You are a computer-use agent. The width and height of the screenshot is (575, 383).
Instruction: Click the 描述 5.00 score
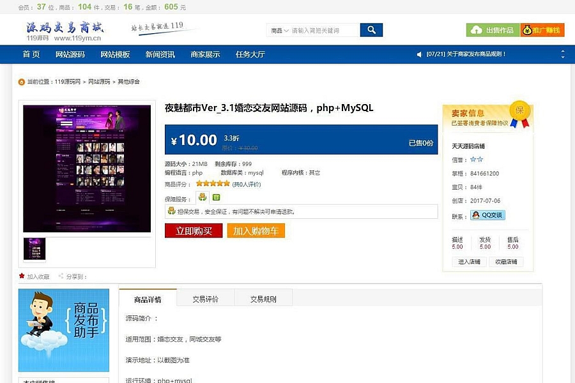pyautogui.click(x=457, y=243)
